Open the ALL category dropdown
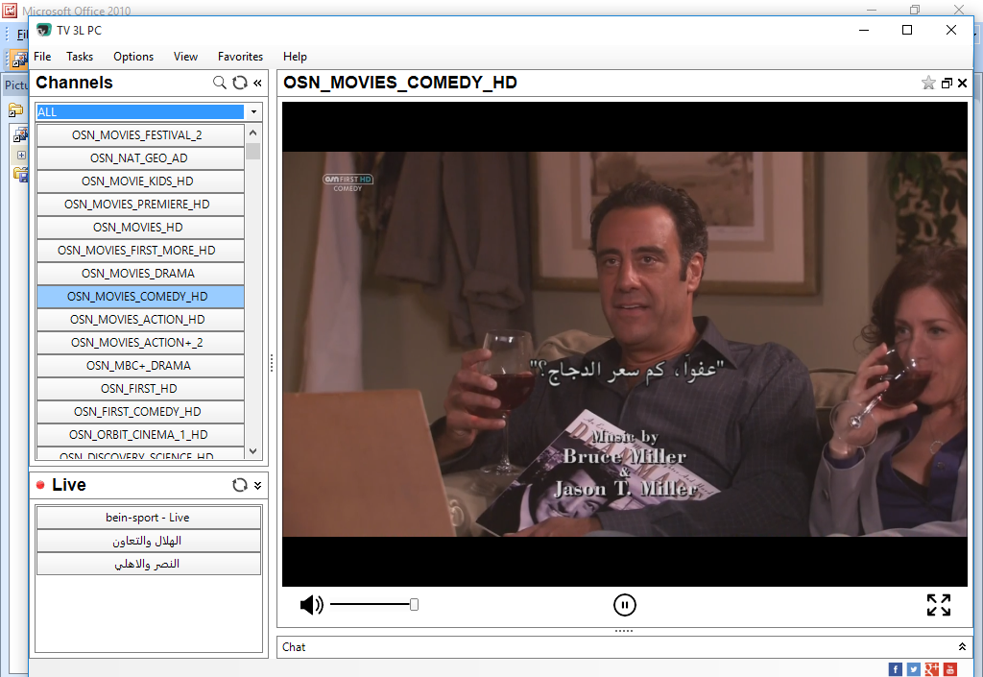 (253, 112)
